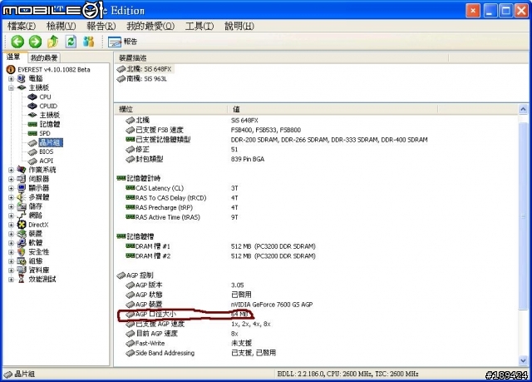Open the 說明(H) menu
Image resolution: width=532 pixels, height=382 pixels.
239,26
